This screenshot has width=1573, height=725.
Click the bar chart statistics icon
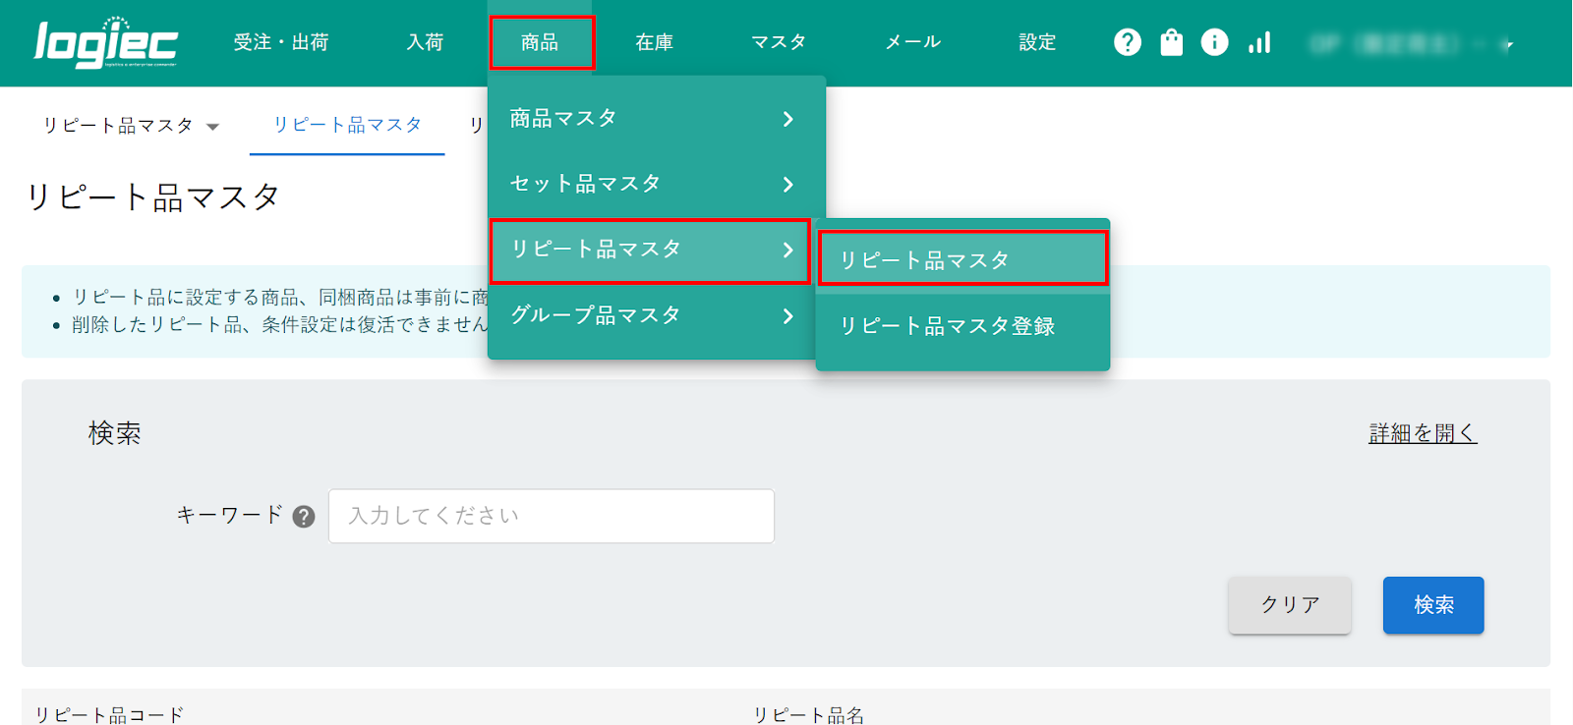pos(1259,42)
